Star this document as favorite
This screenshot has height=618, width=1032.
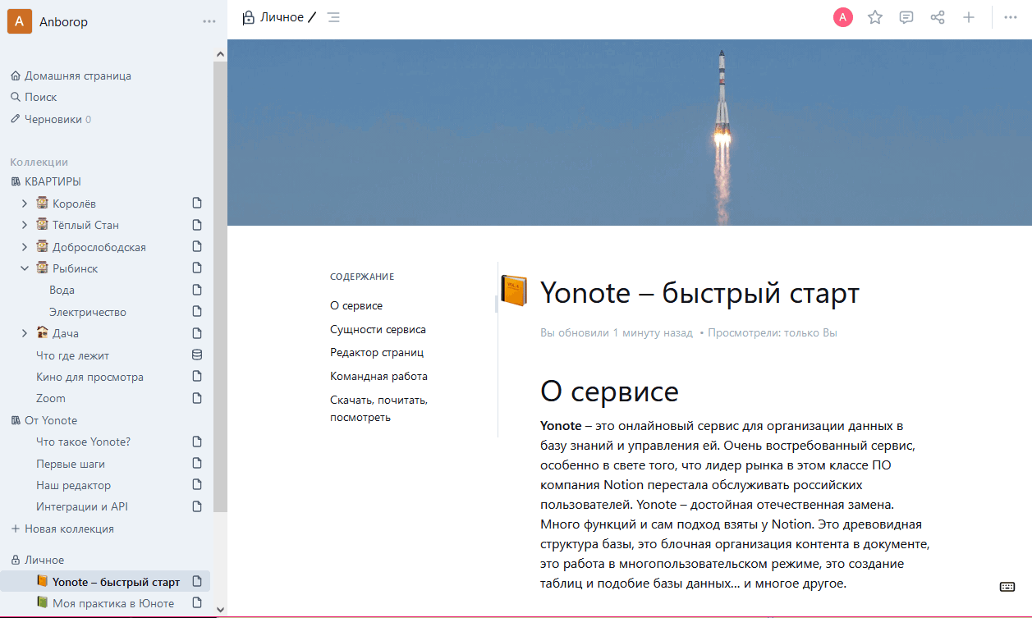[x=875, y=17]
